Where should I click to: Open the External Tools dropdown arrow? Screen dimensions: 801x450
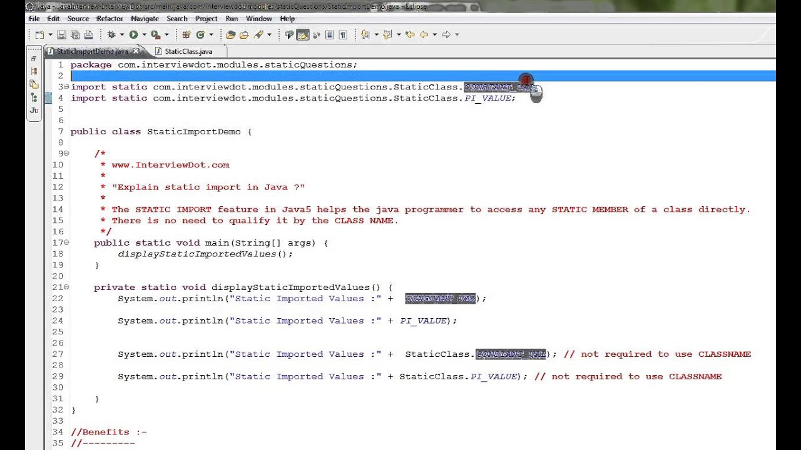[166, 35]
